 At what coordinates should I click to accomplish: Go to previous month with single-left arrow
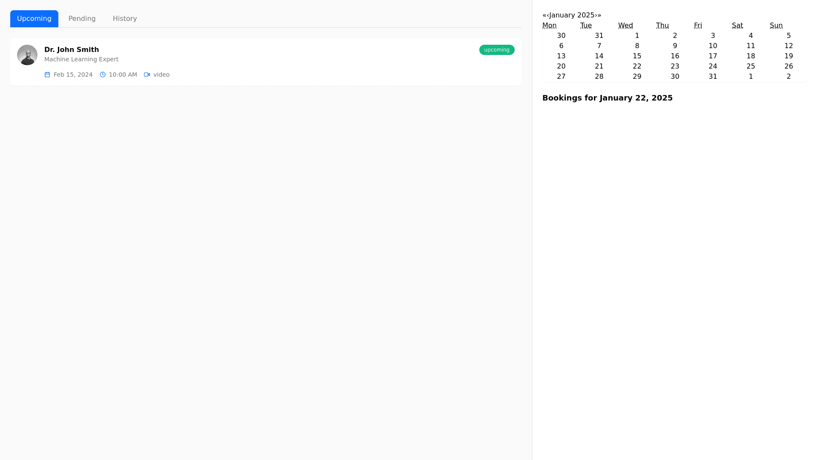coord(548,15)
